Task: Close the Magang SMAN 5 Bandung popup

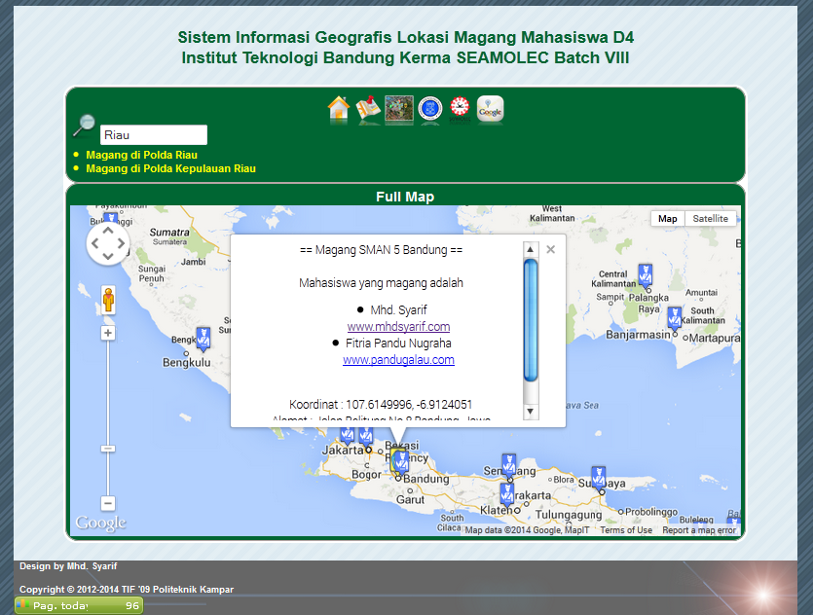Action: (x=550, y=249)
